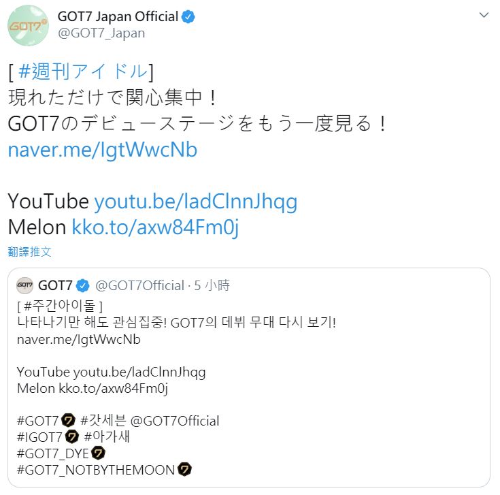Click the emoji icon after #IGOT7 hashtag

(x=73, y=437)
